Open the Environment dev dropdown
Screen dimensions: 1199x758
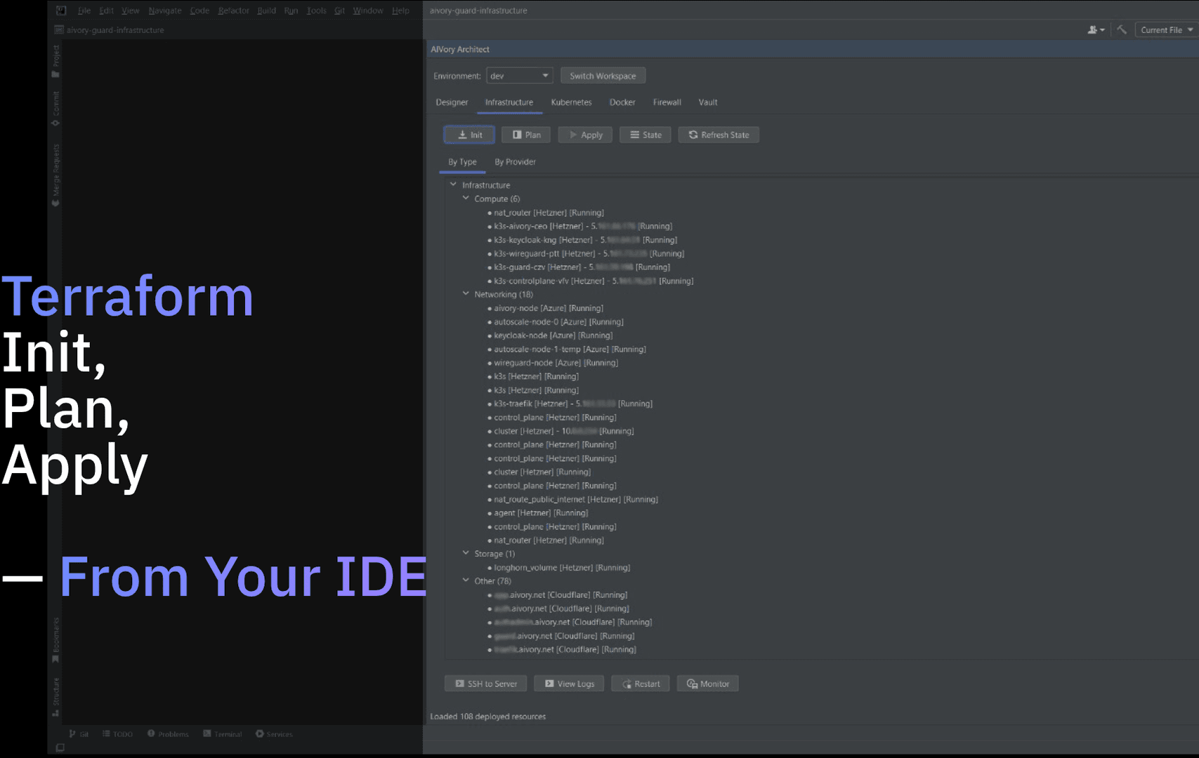tap(519, 76)
